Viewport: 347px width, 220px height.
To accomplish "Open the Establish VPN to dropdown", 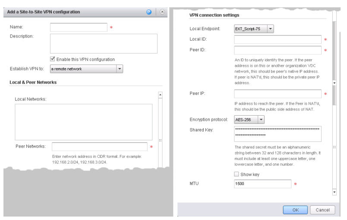I will pyautogui.click(x=86, y=69).
